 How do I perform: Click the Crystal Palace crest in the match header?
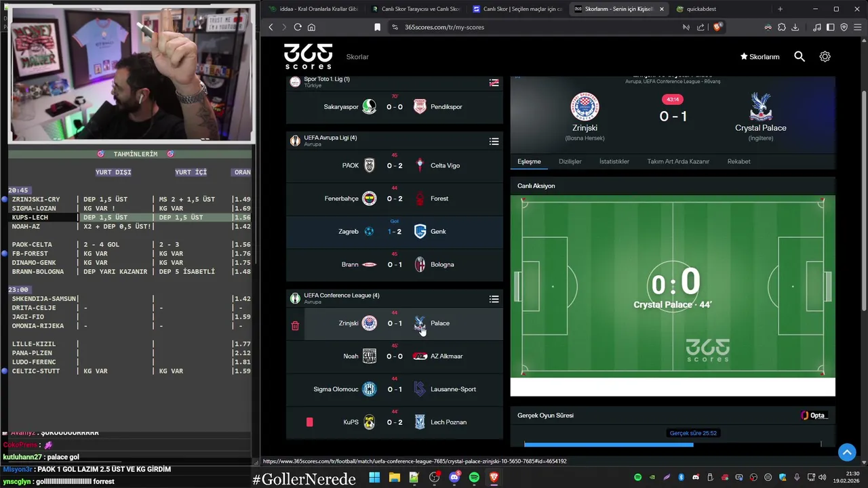tap(761, 106)
